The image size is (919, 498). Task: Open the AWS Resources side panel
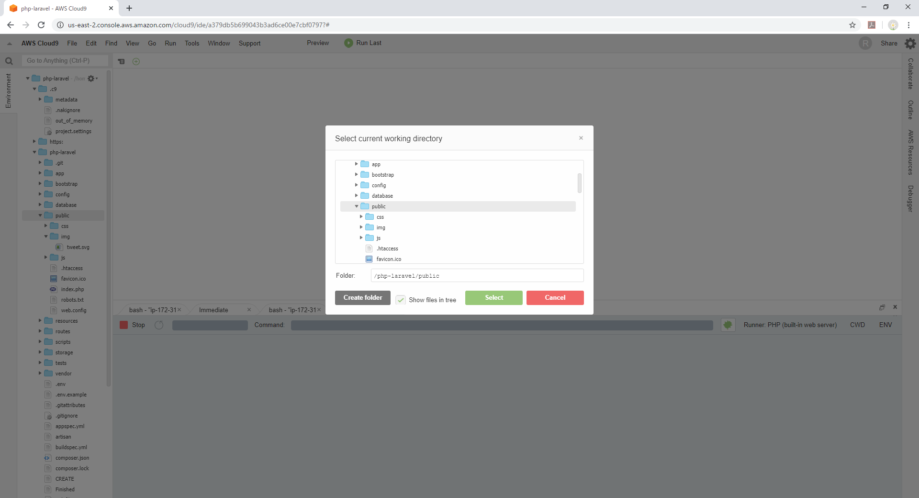910,152
